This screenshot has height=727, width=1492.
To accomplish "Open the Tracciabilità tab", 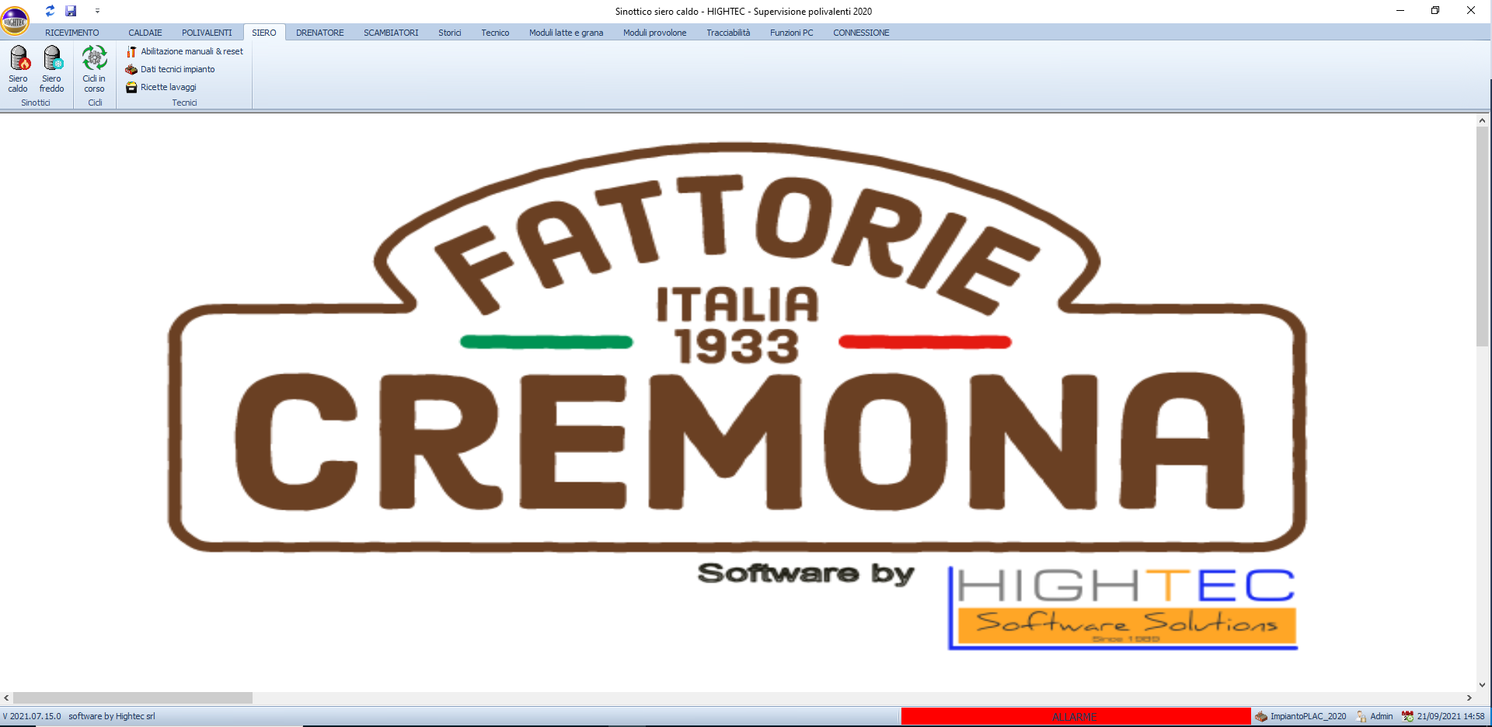I will pos(729,33).
